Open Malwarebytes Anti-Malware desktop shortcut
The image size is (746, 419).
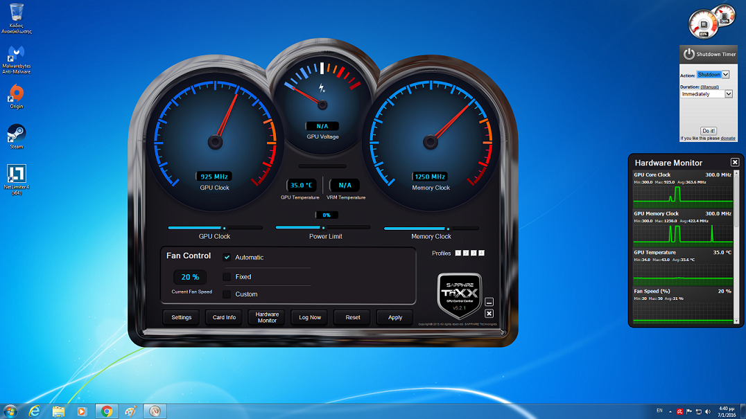click(x=16, y=60)
